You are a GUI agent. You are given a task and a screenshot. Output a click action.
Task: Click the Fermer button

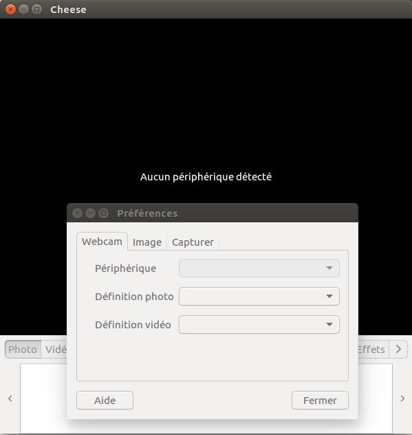click(320, 401)
